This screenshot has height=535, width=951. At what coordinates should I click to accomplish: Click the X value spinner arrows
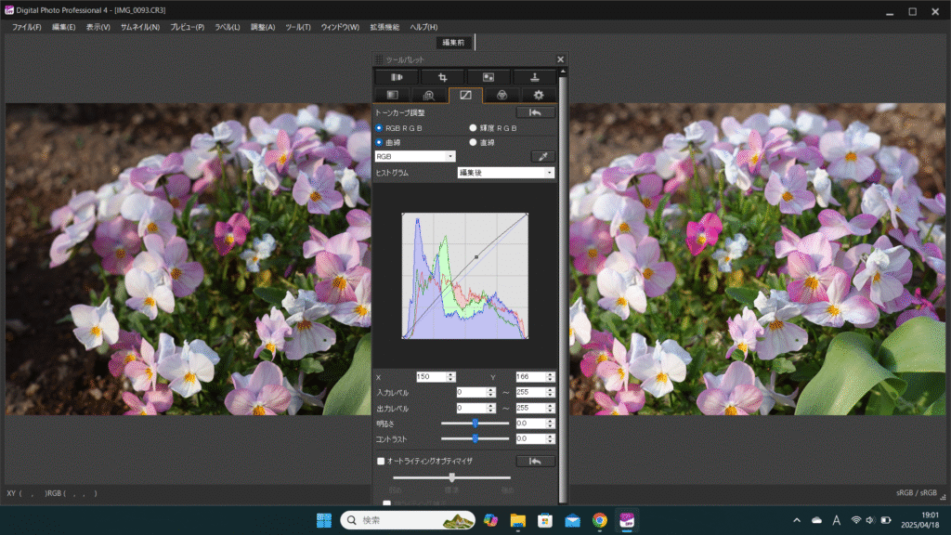[450, 377]
